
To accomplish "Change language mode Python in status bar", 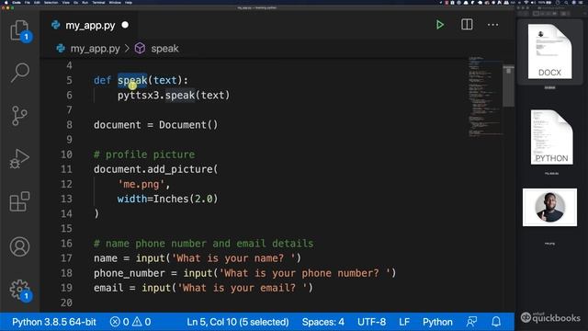I will (437, 322).
